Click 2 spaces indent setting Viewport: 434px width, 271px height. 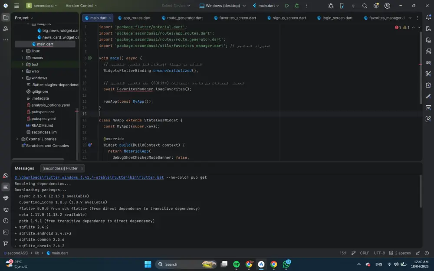pyautogui.click(x=400, y=253)
